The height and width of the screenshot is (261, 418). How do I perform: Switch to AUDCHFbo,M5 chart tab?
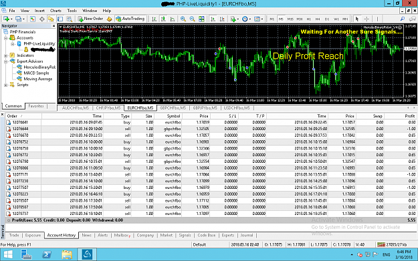pyautogui.click(x=76, y=108)
